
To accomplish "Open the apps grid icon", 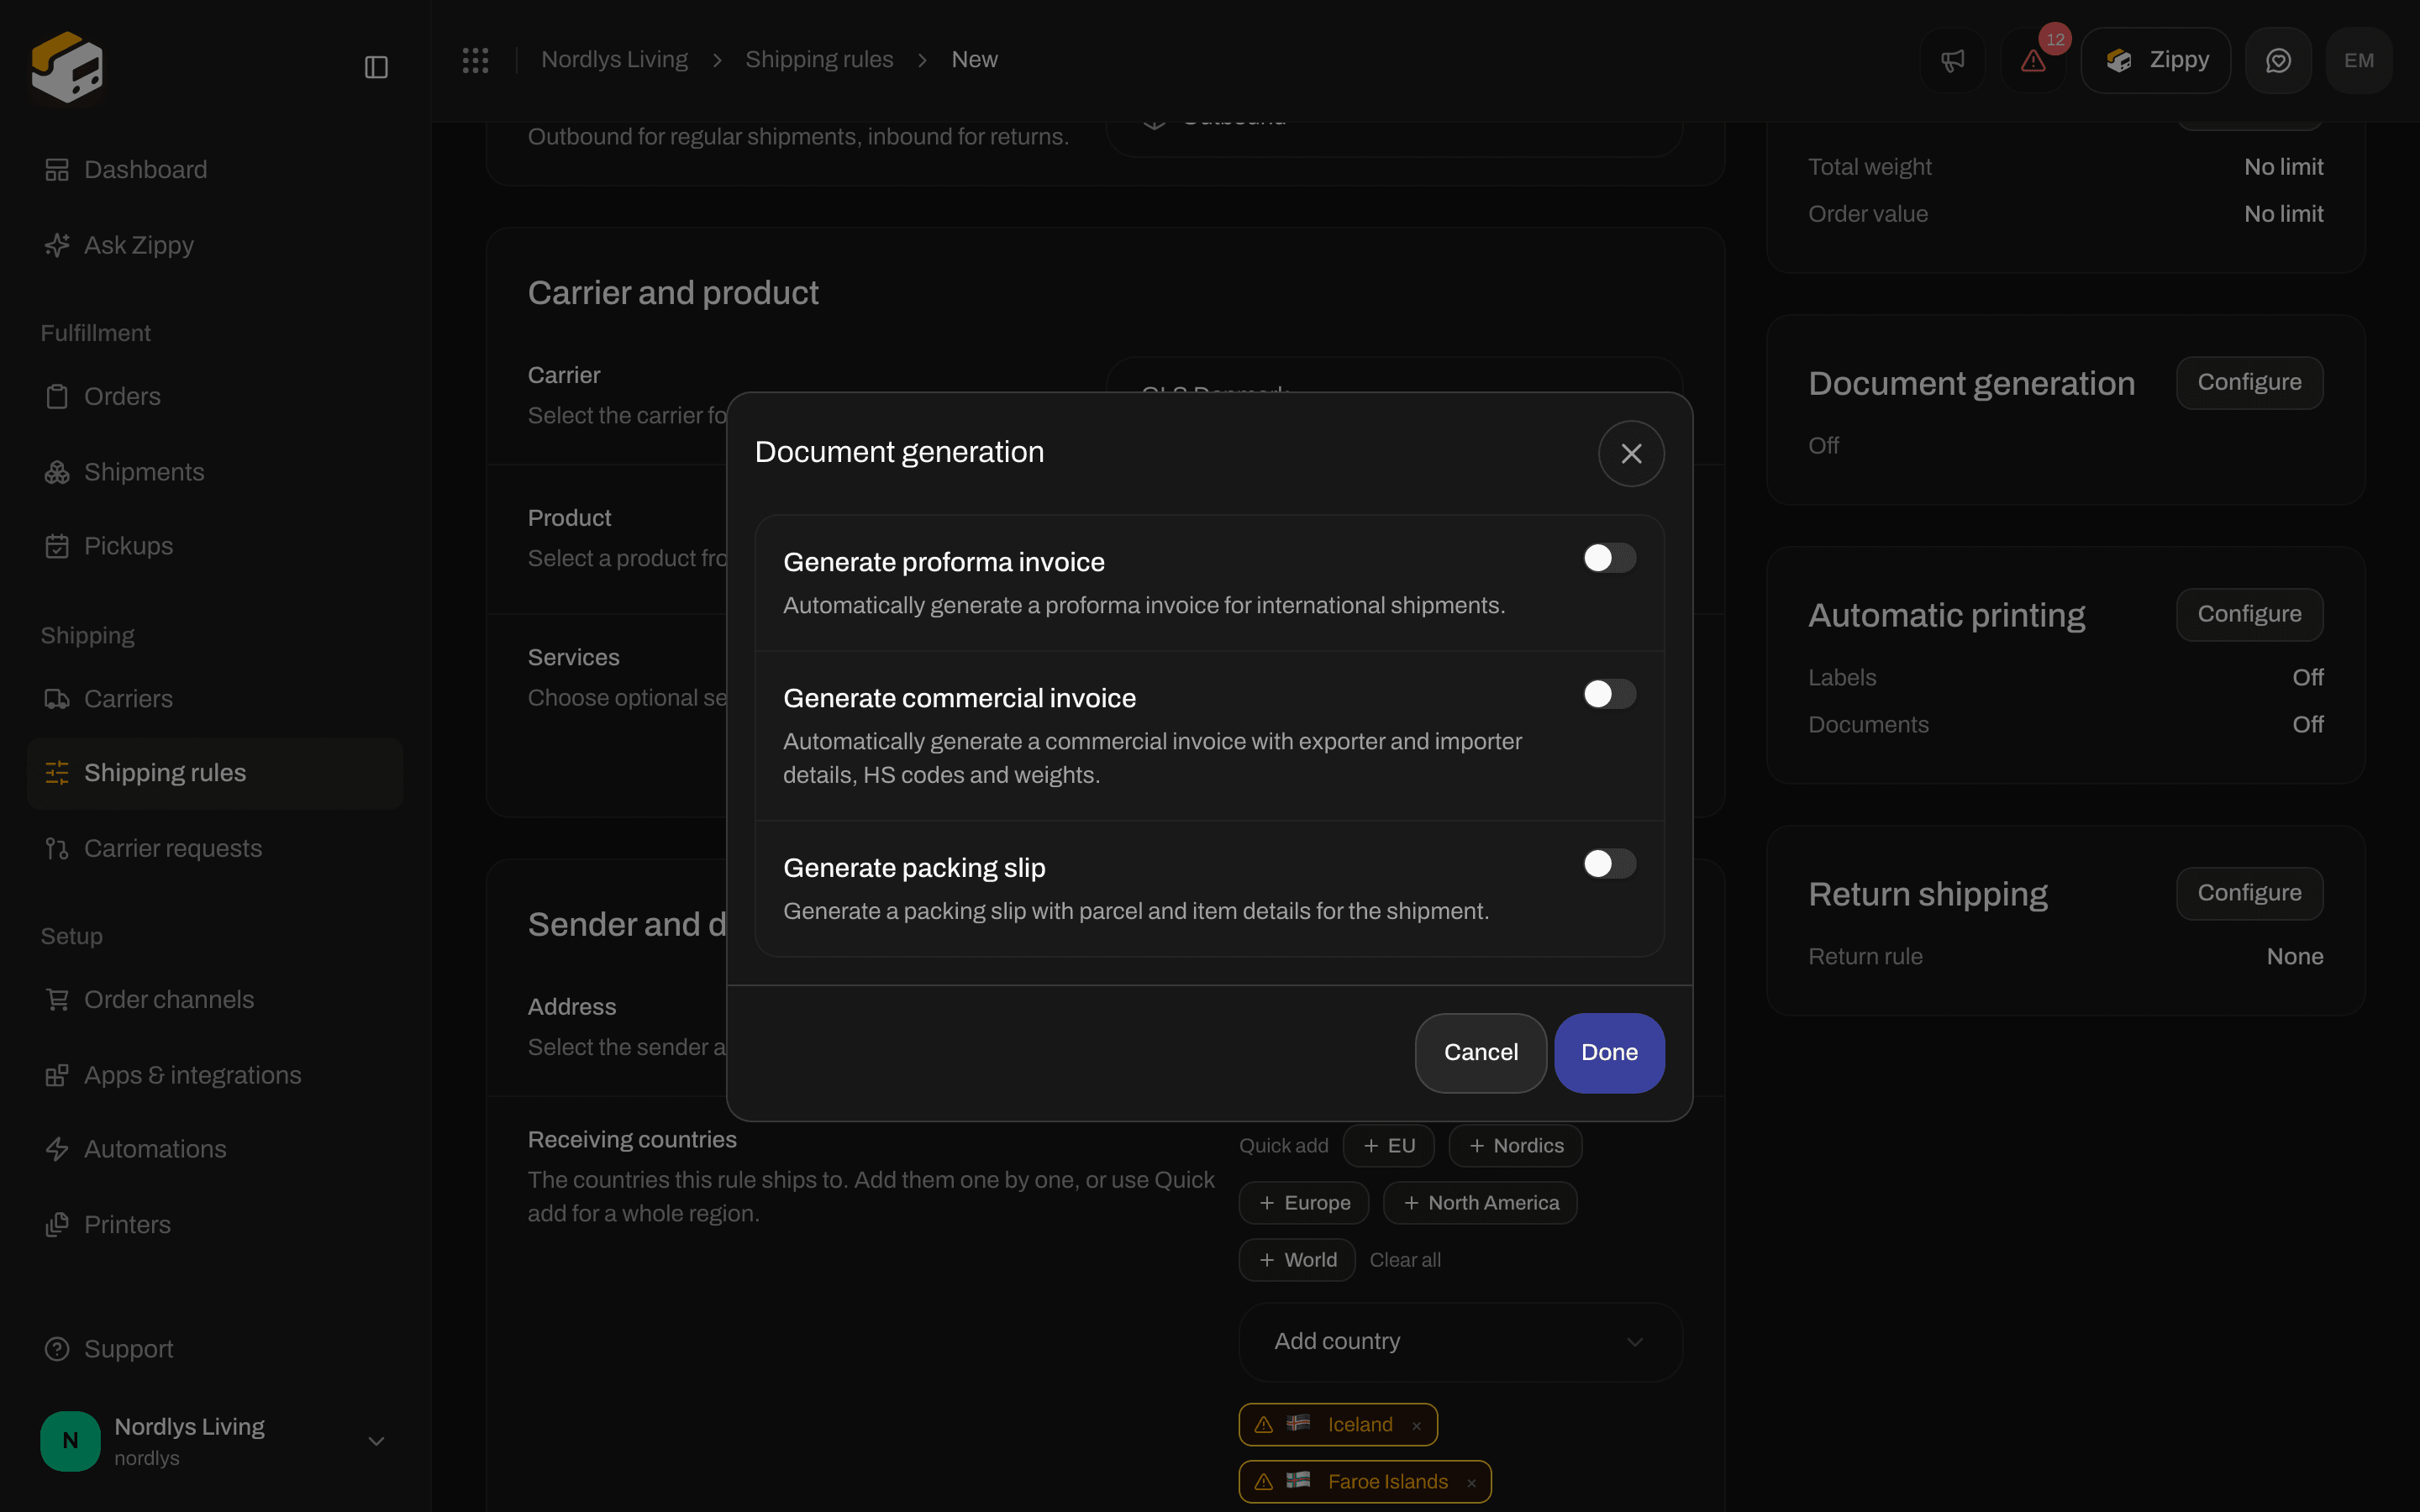I will click(x=475, y=60).
